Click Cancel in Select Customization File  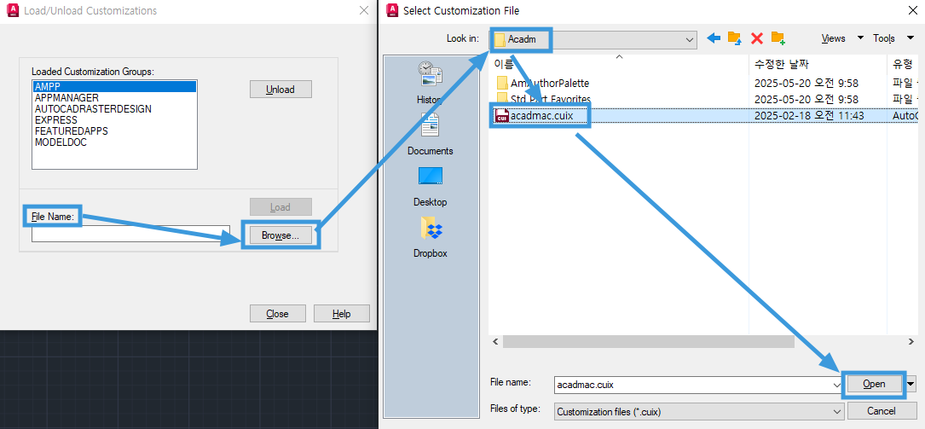(x=881, y=411)
